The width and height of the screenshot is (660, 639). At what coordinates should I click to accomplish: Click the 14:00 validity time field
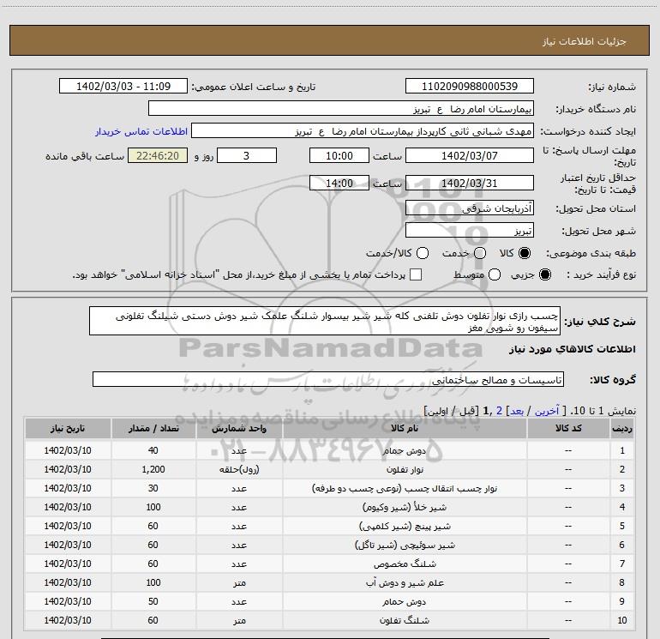pyautogui.click(x=339, y=183)
